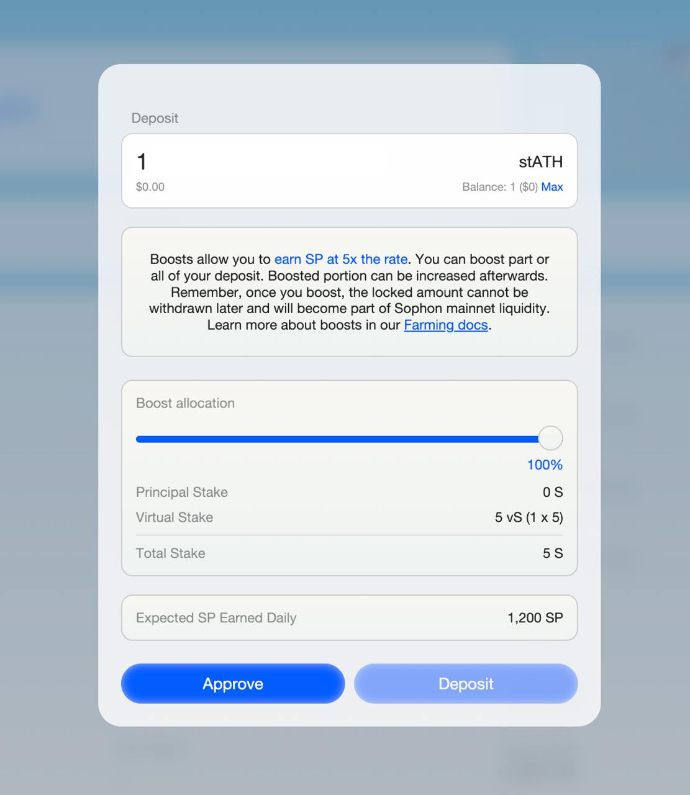Click the 100% boost percentage label
Screen dimensions: 690x795
[x=545, y=465]
